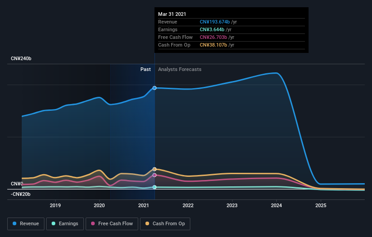Click the 2023 x-axis label
This screenshot has height=237, width=372.
[x=232, y=205]
